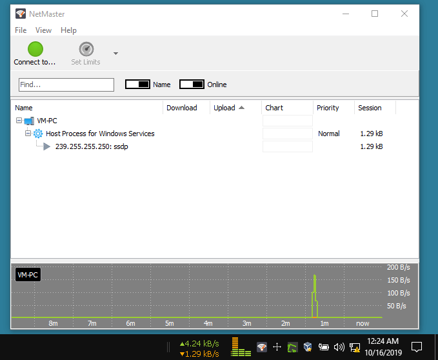This screenshot has height=360, width=438.
Task: Sort by Priority column header
Action: coord(333,108)
